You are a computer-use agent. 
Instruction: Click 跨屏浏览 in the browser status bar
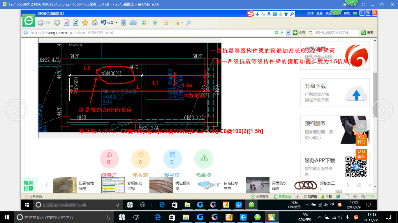pyautogui.click(x=283, y=197)
